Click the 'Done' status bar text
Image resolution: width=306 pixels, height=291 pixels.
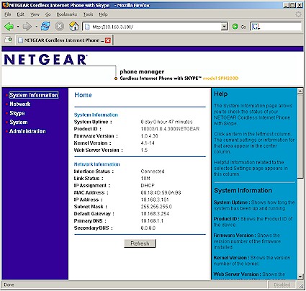pyautogui.click(x=9, y=285)
